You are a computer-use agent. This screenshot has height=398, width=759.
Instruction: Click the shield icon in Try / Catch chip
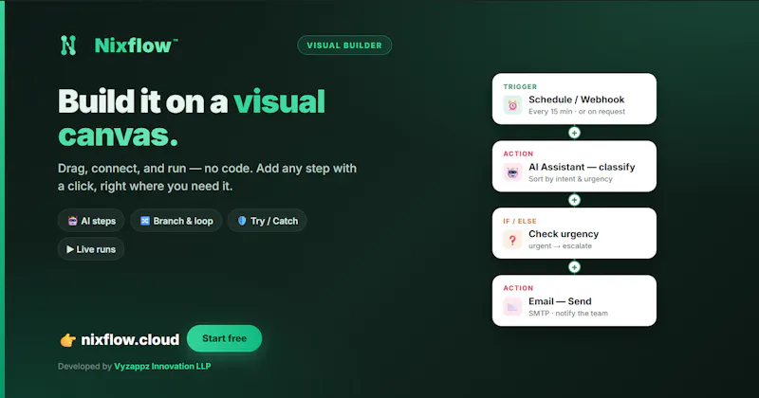tap(242, 221)
